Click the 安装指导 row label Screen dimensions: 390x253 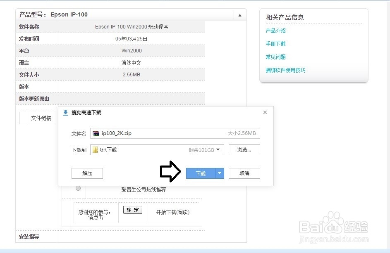[x=29, y=236]
